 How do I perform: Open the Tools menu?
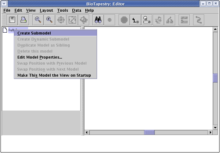tap(63, 10)
